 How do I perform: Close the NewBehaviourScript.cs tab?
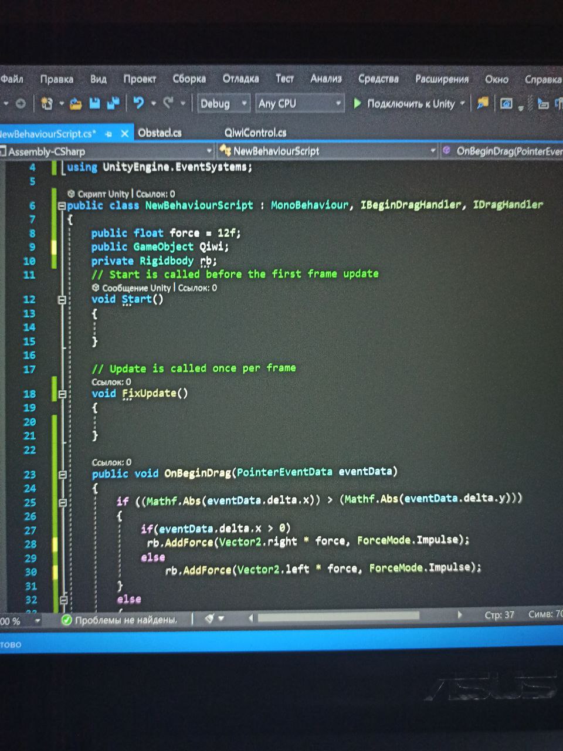coord(124,134)
